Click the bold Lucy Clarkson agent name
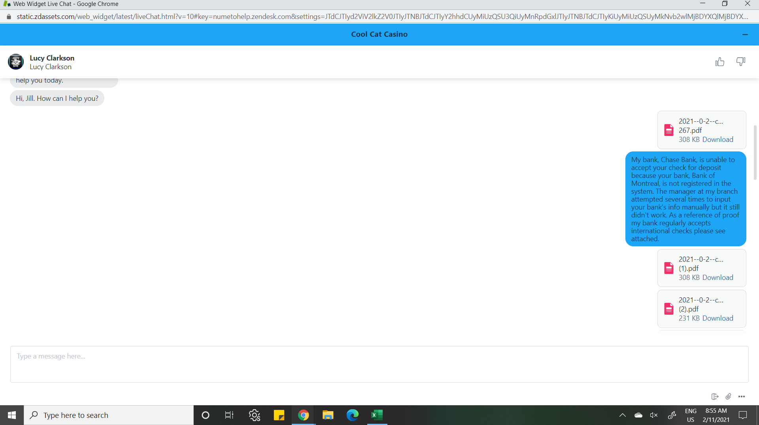The height and width of the screenshot is (425, 759). point(52,58)
